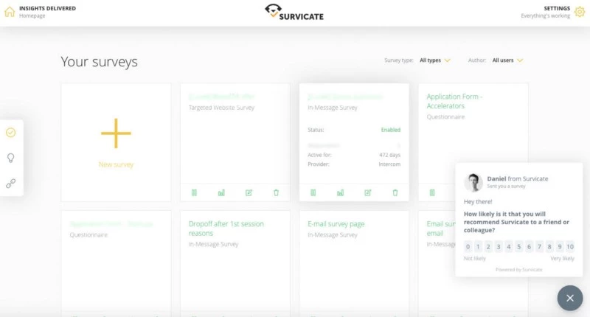Open the lightbulb icon in left sidebar
Viewport: 590px width, 317px height.
point(10,158)
